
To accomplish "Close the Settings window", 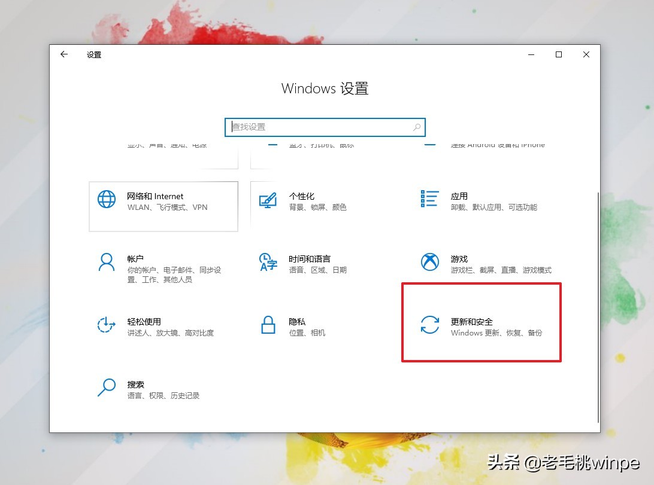I will tap(586, 54).
